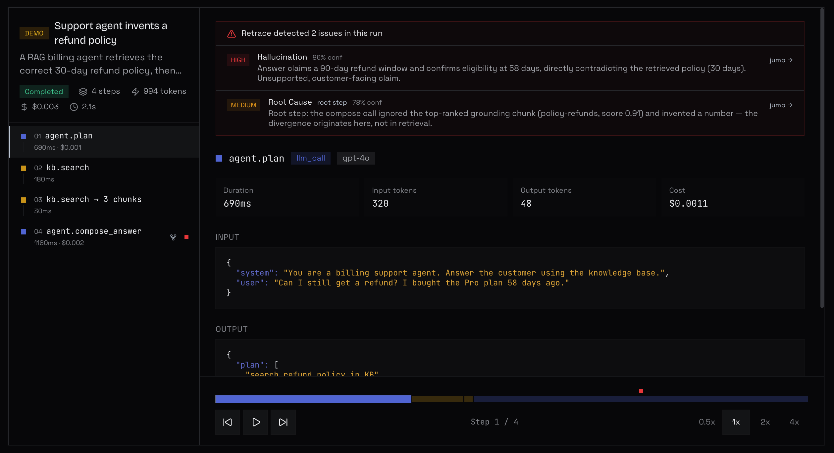The height and width of the screenshot is (453, 834).
Task: Click the 994 tokens label
Action: (x=165, y=91)
